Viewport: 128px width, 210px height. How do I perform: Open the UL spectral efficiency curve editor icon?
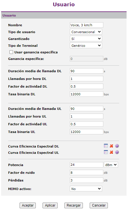point(106,152)
